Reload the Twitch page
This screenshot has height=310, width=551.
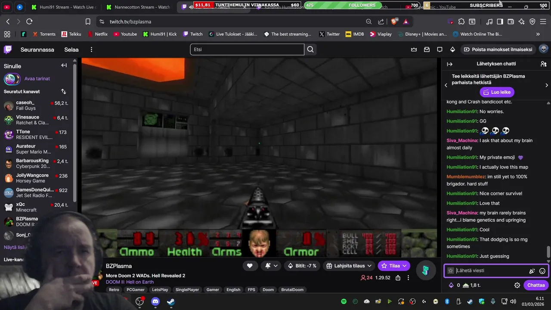tap(29, 22)
